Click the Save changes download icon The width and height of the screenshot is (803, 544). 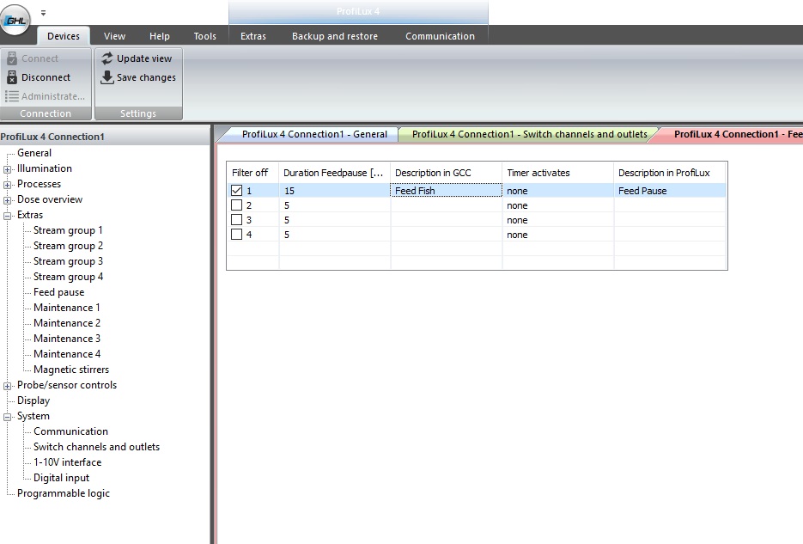107,77
